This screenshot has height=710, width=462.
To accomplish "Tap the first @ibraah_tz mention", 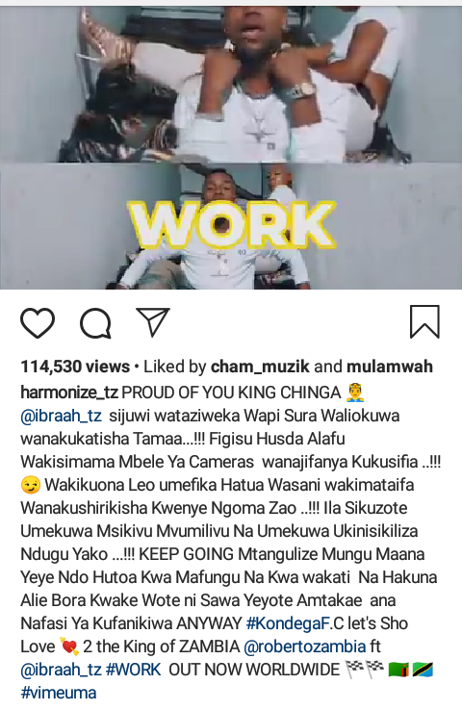I will [x=62, y=416].
